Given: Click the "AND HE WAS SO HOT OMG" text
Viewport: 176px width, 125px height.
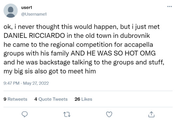Looking at the screenshot, I should click(x=113, y=53).
